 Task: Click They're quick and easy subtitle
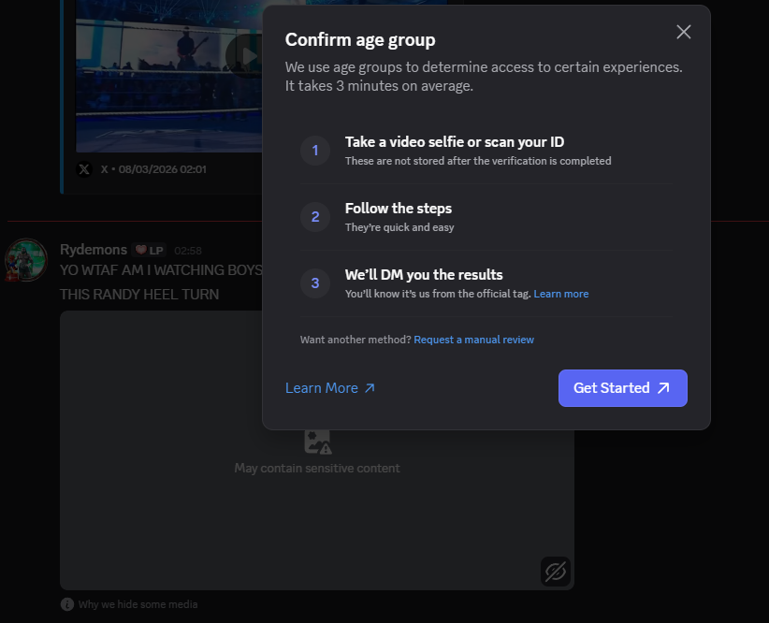(399, 227)
